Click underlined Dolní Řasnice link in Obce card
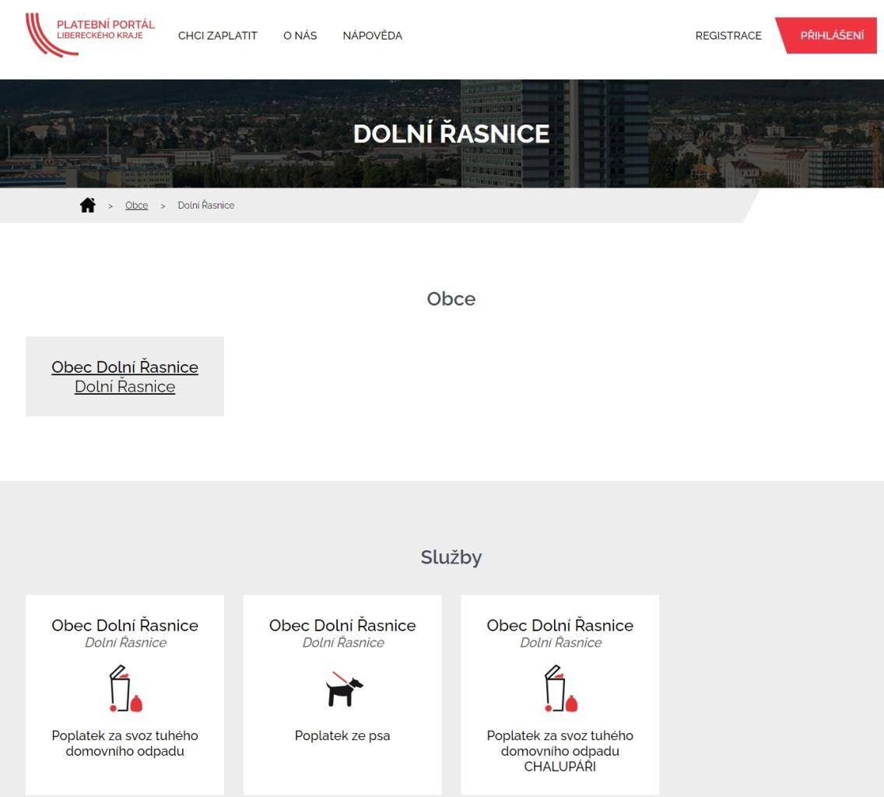 point(125,387)
